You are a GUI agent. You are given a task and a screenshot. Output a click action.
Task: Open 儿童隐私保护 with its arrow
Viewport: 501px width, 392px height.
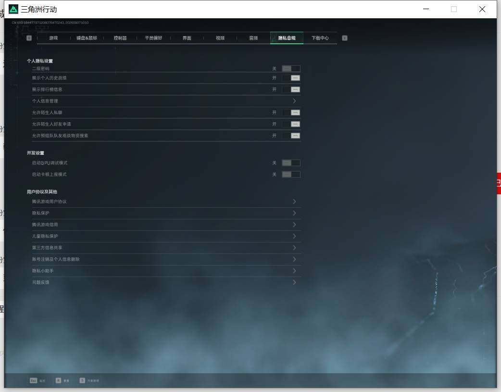point(294,236)
